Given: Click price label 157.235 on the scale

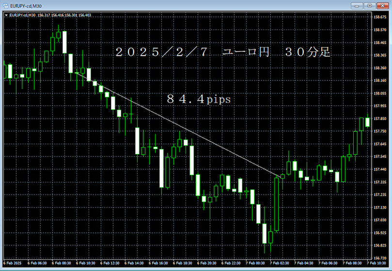Looking at the screenshot, I should (x=380, y=195).
